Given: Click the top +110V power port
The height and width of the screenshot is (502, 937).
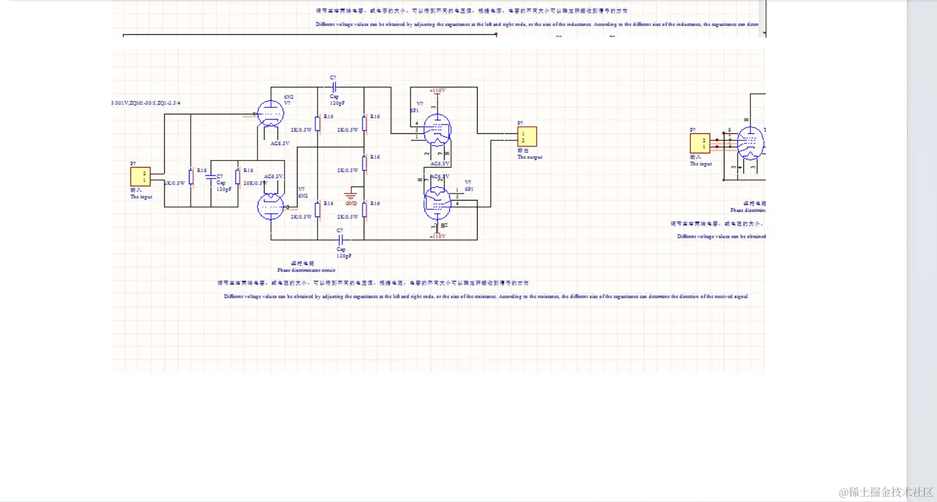Looking at the screenshot, I should coord(437,91).
